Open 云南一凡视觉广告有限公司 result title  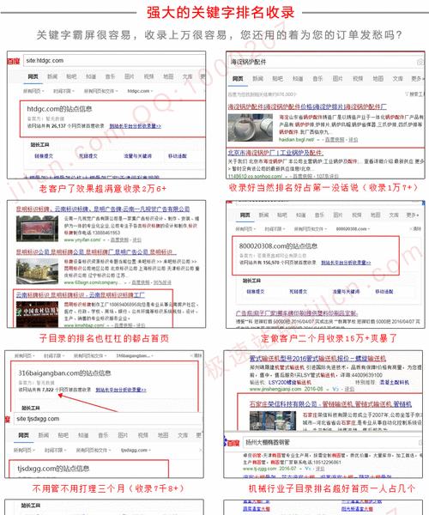[x=103, y=209]
